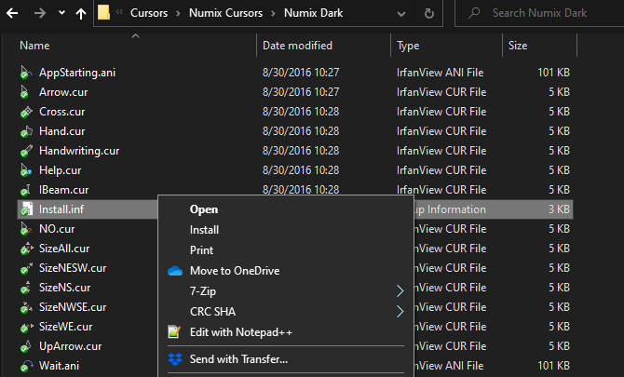The height and width of the screenshot is (377, 624).
Task: Choose Edit with Notepad++
Action: pos(286,332)
